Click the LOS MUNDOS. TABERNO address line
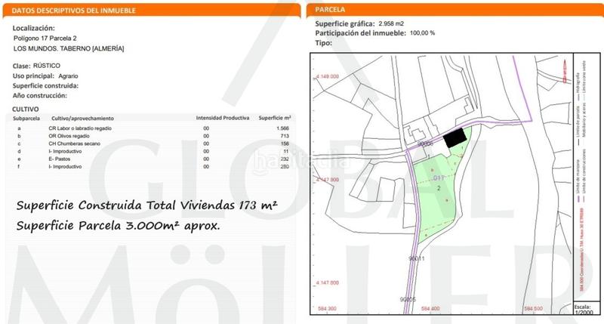604x324 pixels. pos(69,48)
